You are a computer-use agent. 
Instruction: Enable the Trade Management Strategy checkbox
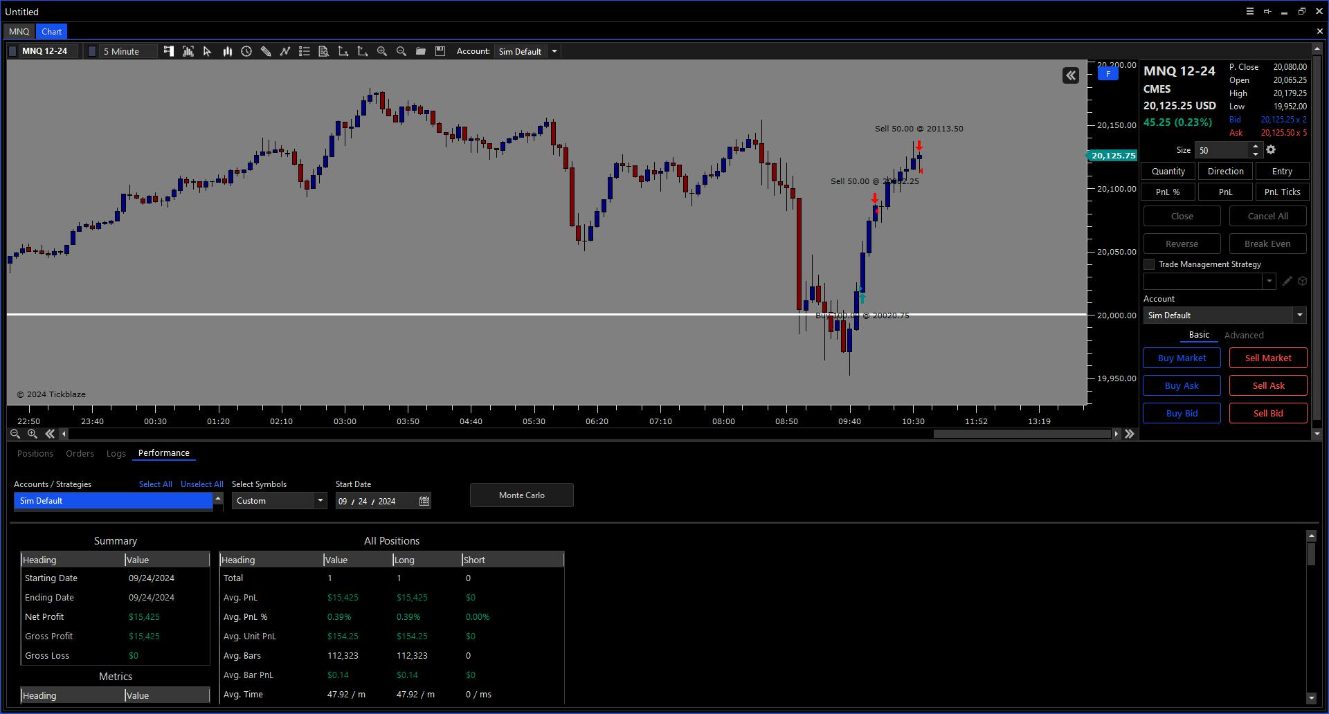[1149, 264]
